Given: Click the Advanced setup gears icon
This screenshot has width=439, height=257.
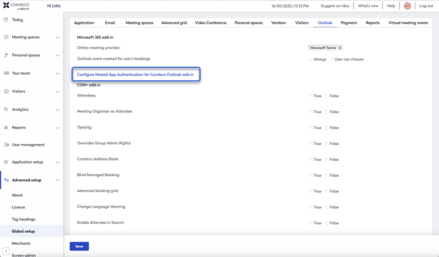Looking at the screenshot, I should tap(6, 180).
